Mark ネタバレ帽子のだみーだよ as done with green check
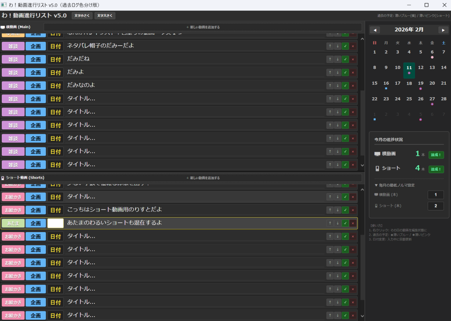The height and width of the screenshot is (321, 451). pos(345,46)
